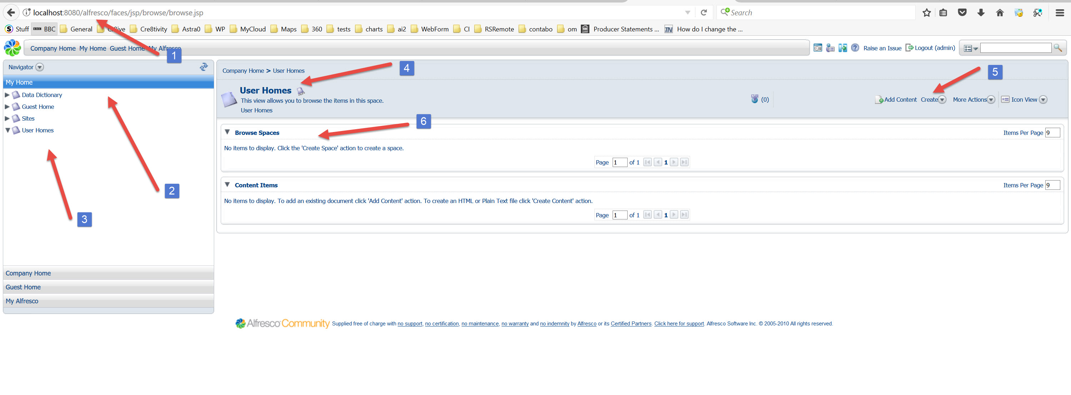Open the User Profile icon
Image resolution: width=1071 pixels, height=395 pixels.
coord(830,48)
